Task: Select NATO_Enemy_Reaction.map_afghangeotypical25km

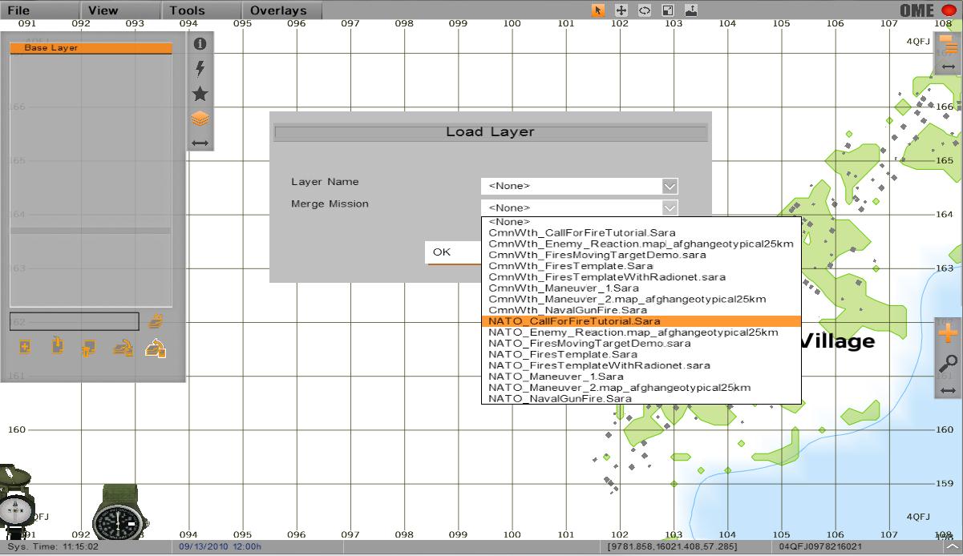Action: tap(641, 332)
